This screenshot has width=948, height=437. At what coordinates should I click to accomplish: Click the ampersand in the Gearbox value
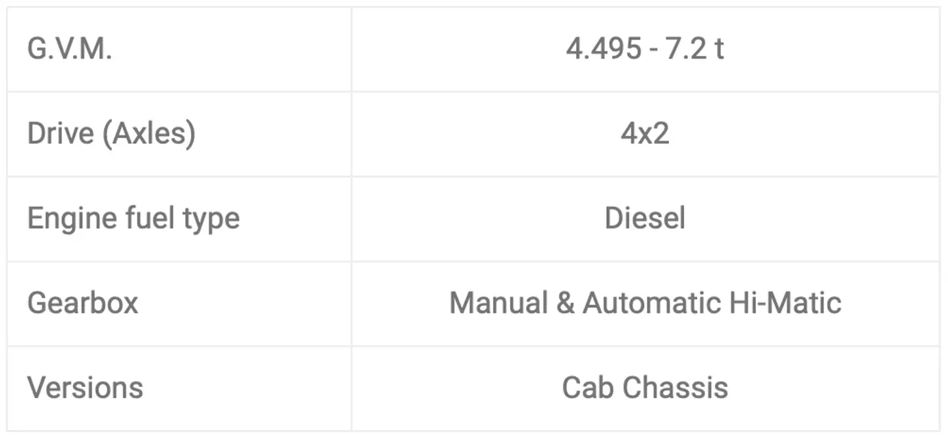click(566, 303)
